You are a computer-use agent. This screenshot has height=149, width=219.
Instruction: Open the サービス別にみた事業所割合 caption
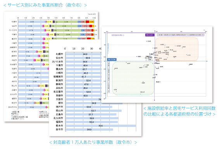click(45, 5)
